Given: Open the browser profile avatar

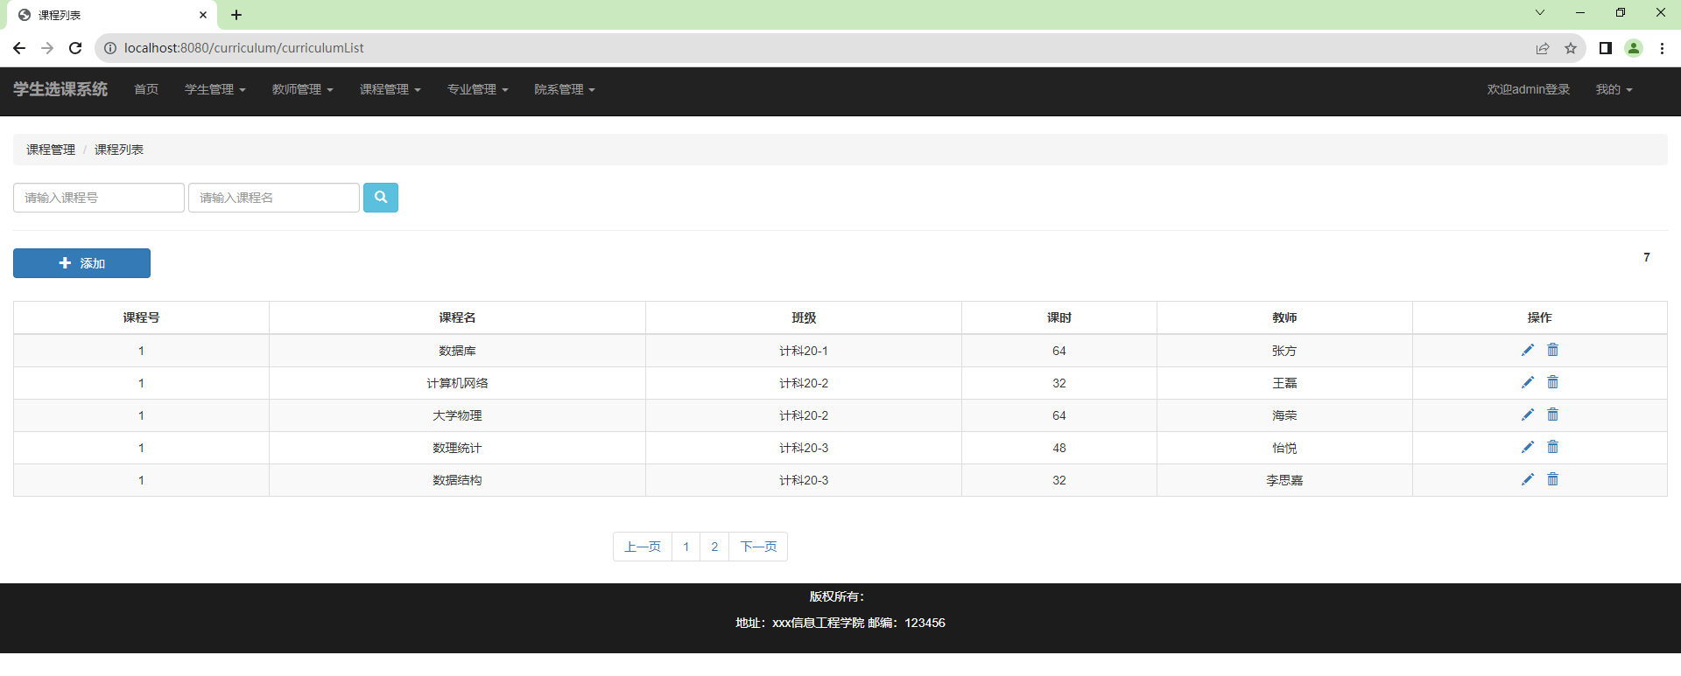Looking at the screenshot, I should pyautogui.click(x=1634, y=48).
